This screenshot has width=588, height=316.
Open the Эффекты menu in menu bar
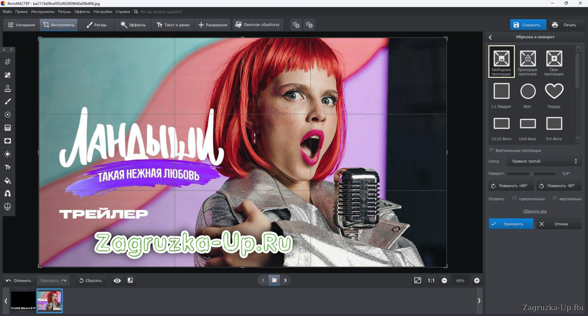pyautogui.click(x=82, y=12)
